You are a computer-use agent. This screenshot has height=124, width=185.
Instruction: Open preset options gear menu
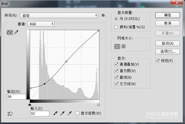tap(104, 15)
